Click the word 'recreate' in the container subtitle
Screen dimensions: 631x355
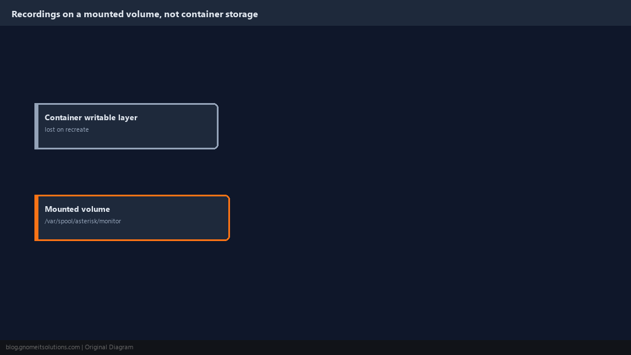(77, 129)
